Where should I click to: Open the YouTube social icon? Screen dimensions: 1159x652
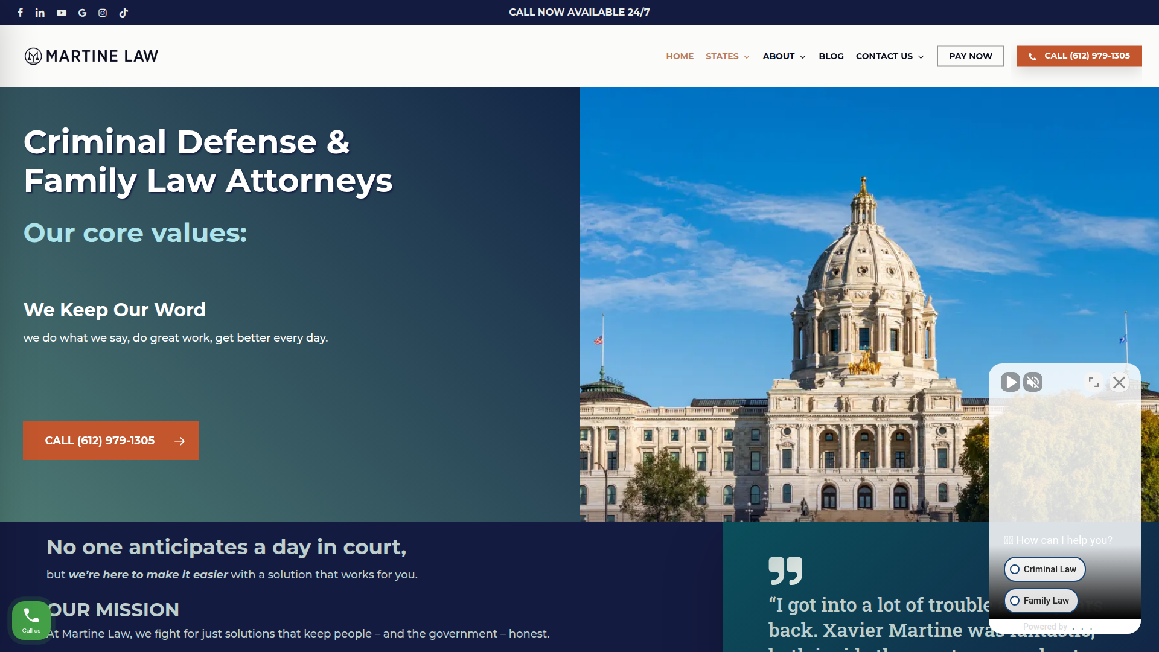[62, 13]
